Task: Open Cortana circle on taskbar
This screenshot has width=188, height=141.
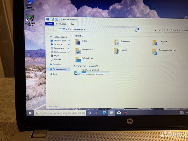Action: pos(90,113)
